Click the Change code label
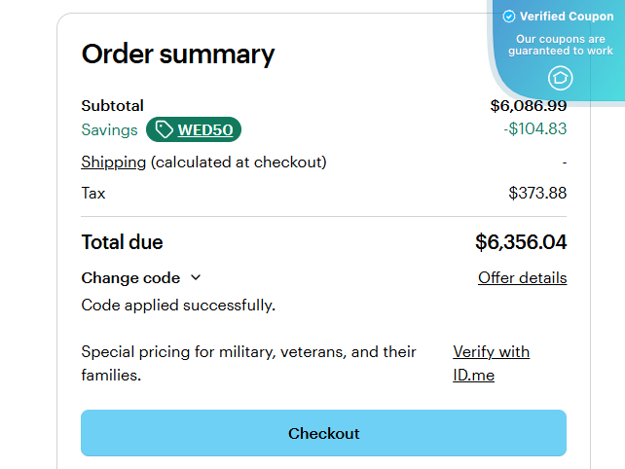The image size is (625, 469). 130,277
